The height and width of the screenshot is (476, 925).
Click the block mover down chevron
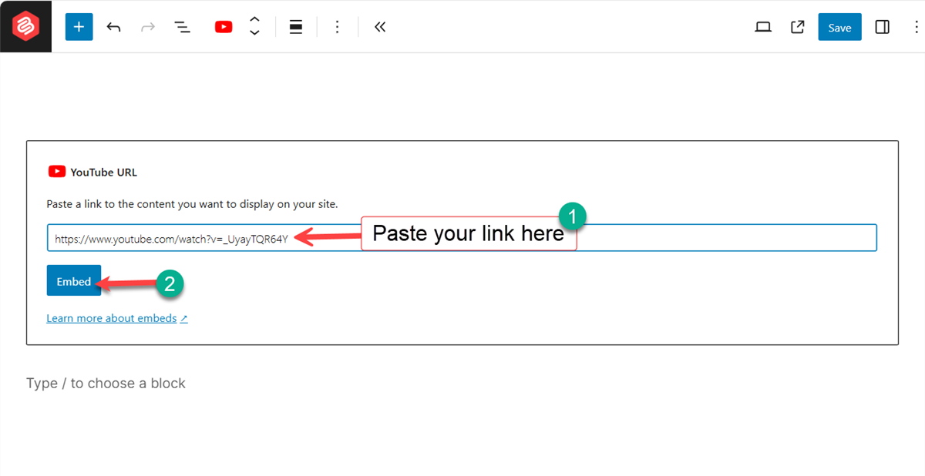click(x=254, y=32)
